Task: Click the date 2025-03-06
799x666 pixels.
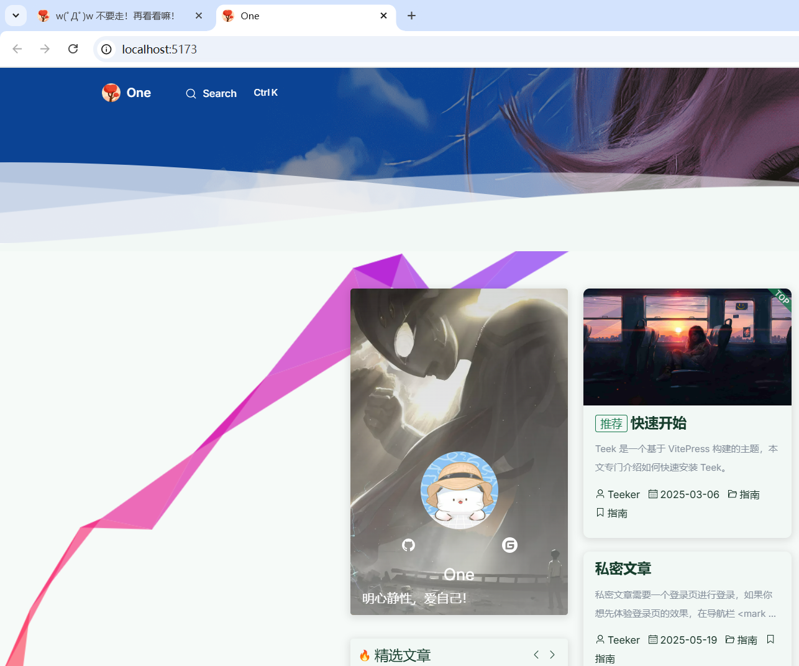Action: pos(690,494)
